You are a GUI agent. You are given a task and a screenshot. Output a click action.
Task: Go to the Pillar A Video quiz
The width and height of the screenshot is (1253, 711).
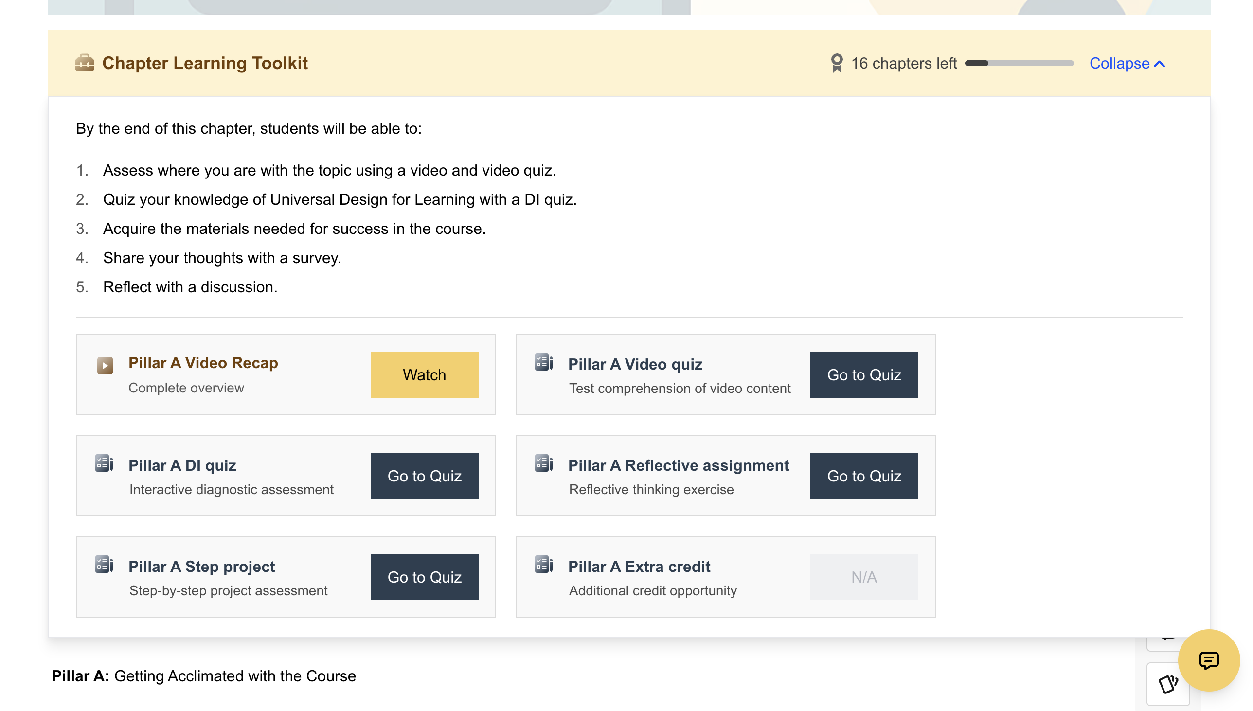tap(863, 374)
